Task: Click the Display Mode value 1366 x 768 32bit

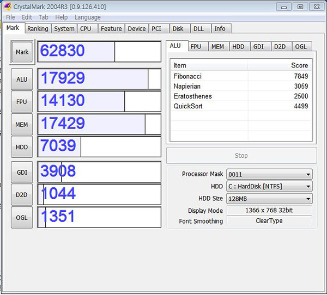Action: click(269, 210)
